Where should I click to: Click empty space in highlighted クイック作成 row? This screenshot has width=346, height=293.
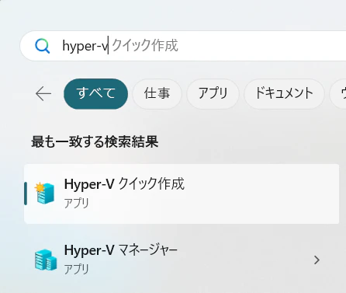point(258,194)
